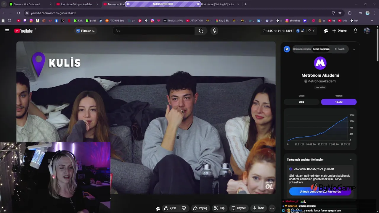
Task: Click the search magnifier button
Action: click(x=201, y=31)
